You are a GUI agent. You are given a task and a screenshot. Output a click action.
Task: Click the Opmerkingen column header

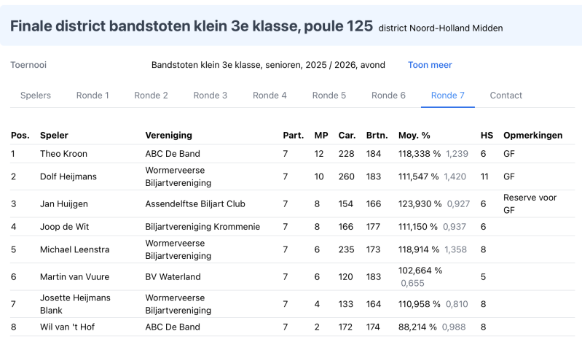point(532,136)
